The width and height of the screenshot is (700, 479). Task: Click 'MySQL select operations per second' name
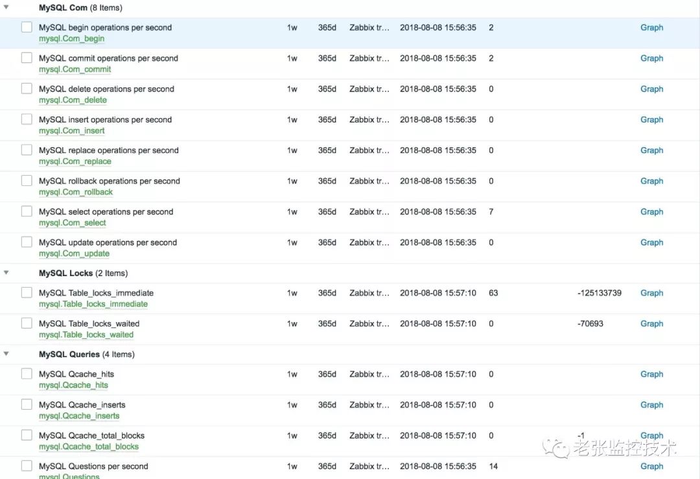coord(106,211)
